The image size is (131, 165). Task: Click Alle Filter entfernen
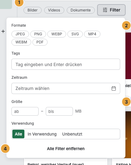click(x=66, y=149)
